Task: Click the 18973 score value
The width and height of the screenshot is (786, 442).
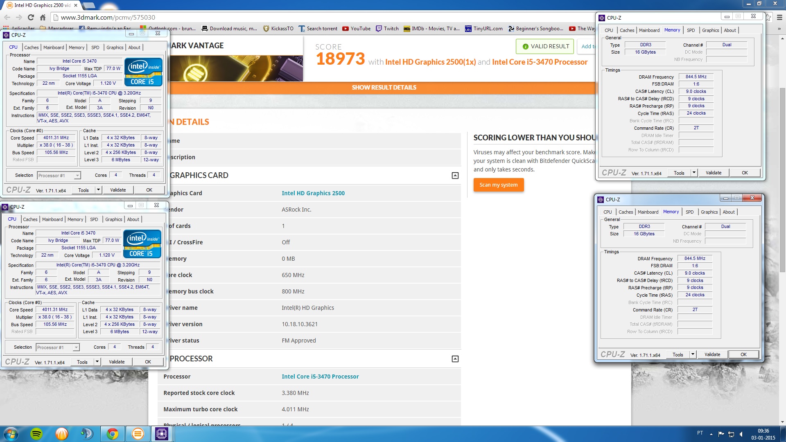Action: click(340, 59)
